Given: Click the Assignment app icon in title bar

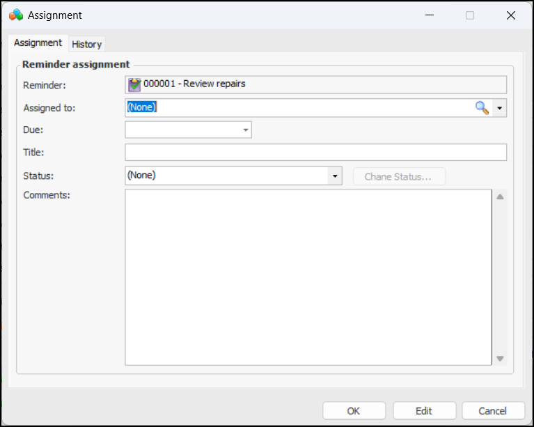Looking at the screenshot, I should point(15,15).
